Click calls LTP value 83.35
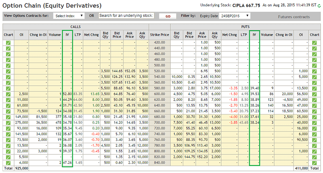The image size is (323, 173). click(x=78, y=94)
